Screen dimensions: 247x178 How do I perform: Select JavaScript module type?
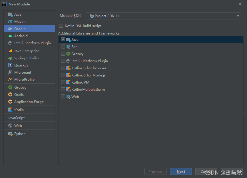(x=29, y=118)
